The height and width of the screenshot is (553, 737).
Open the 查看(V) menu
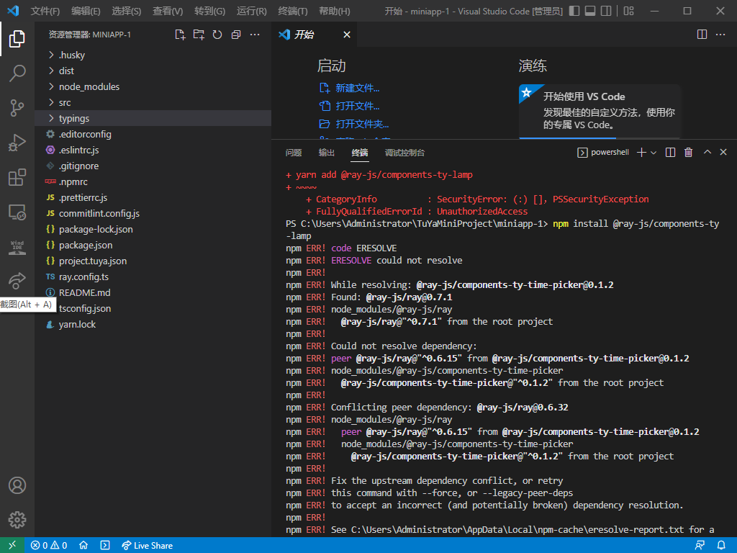[x=168, y=11]
